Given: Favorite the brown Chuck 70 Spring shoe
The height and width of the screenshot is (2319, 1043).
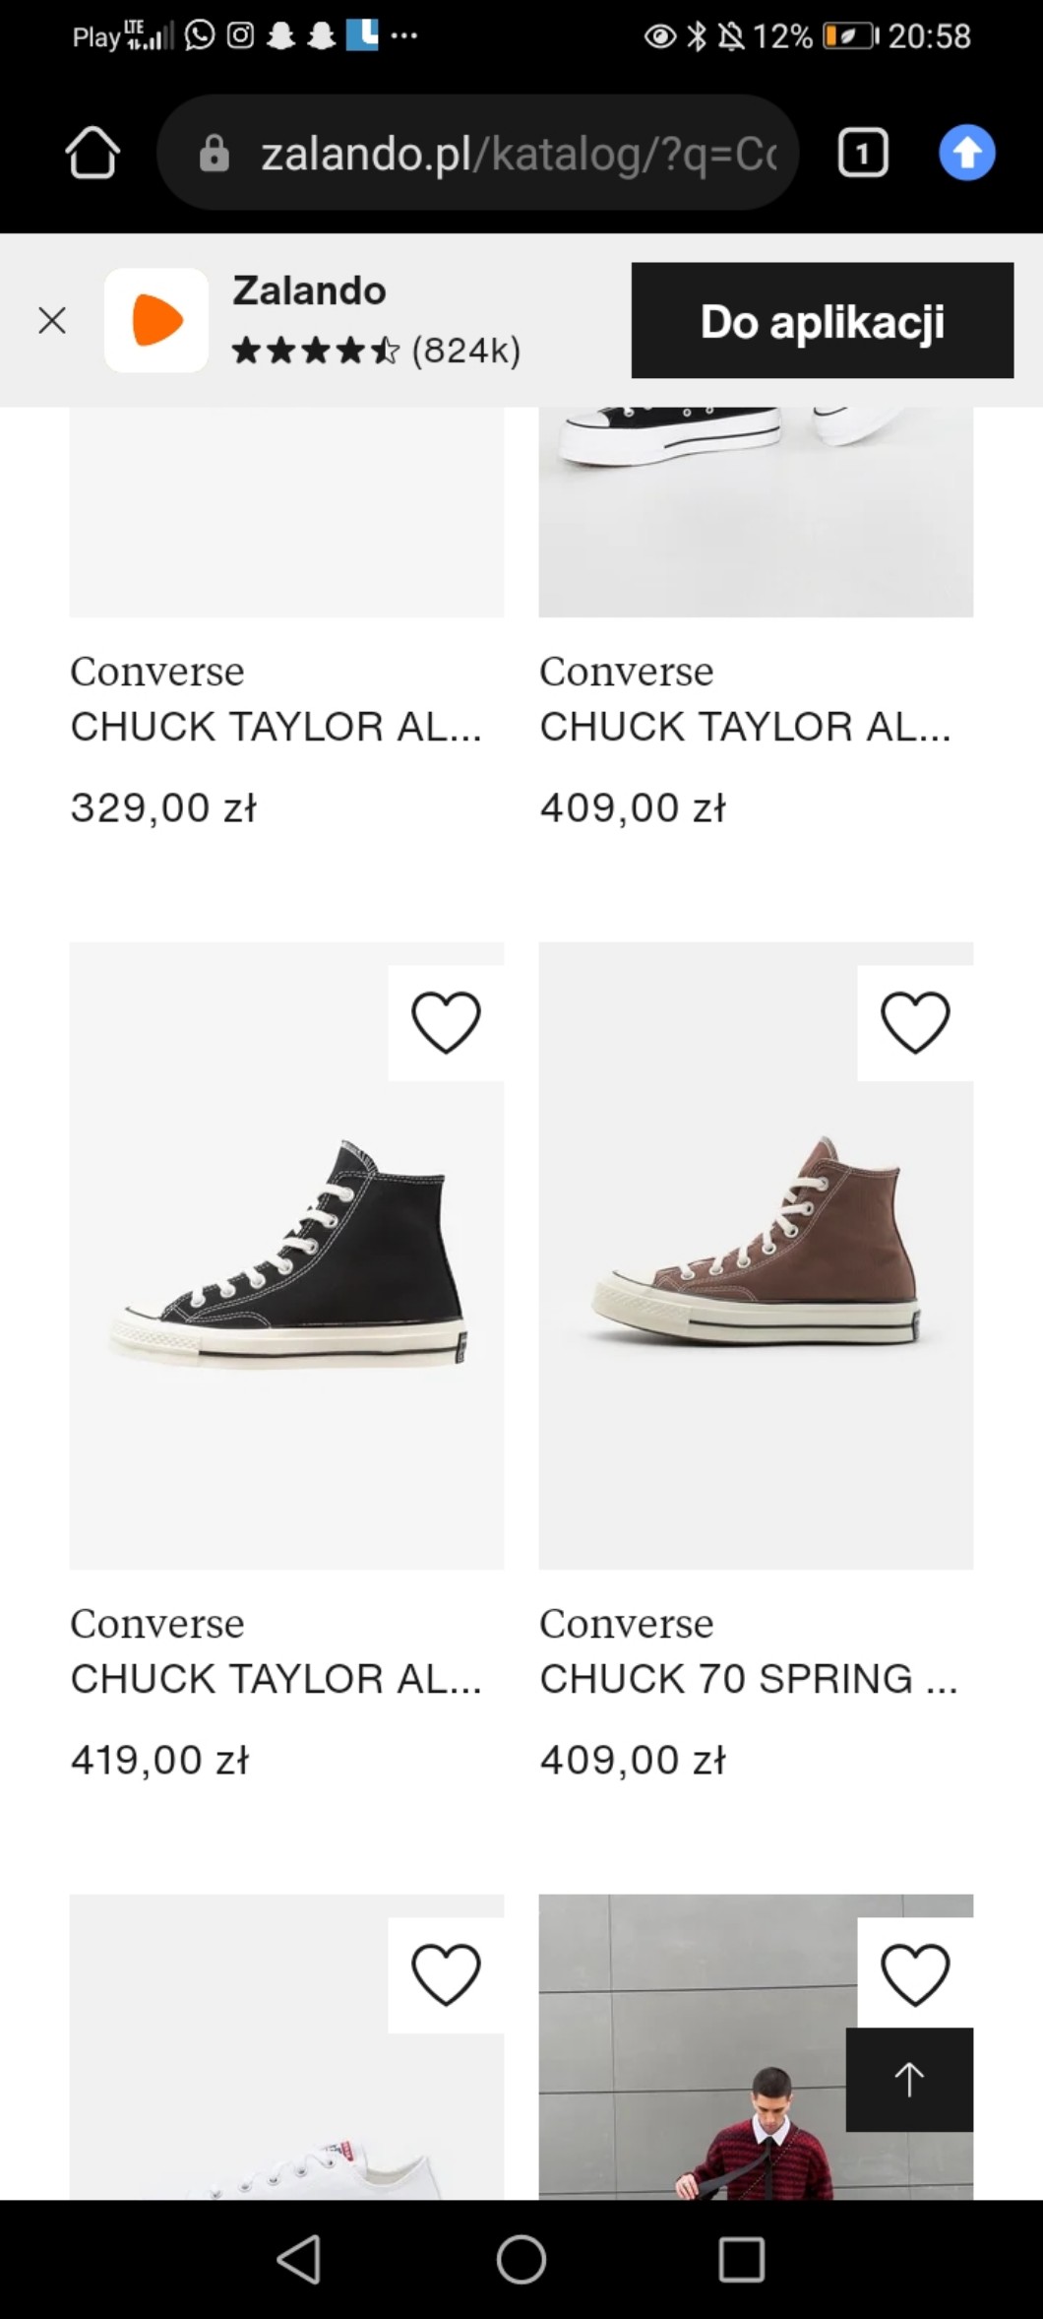Looking at the screenshot, I should (915, 1022).
